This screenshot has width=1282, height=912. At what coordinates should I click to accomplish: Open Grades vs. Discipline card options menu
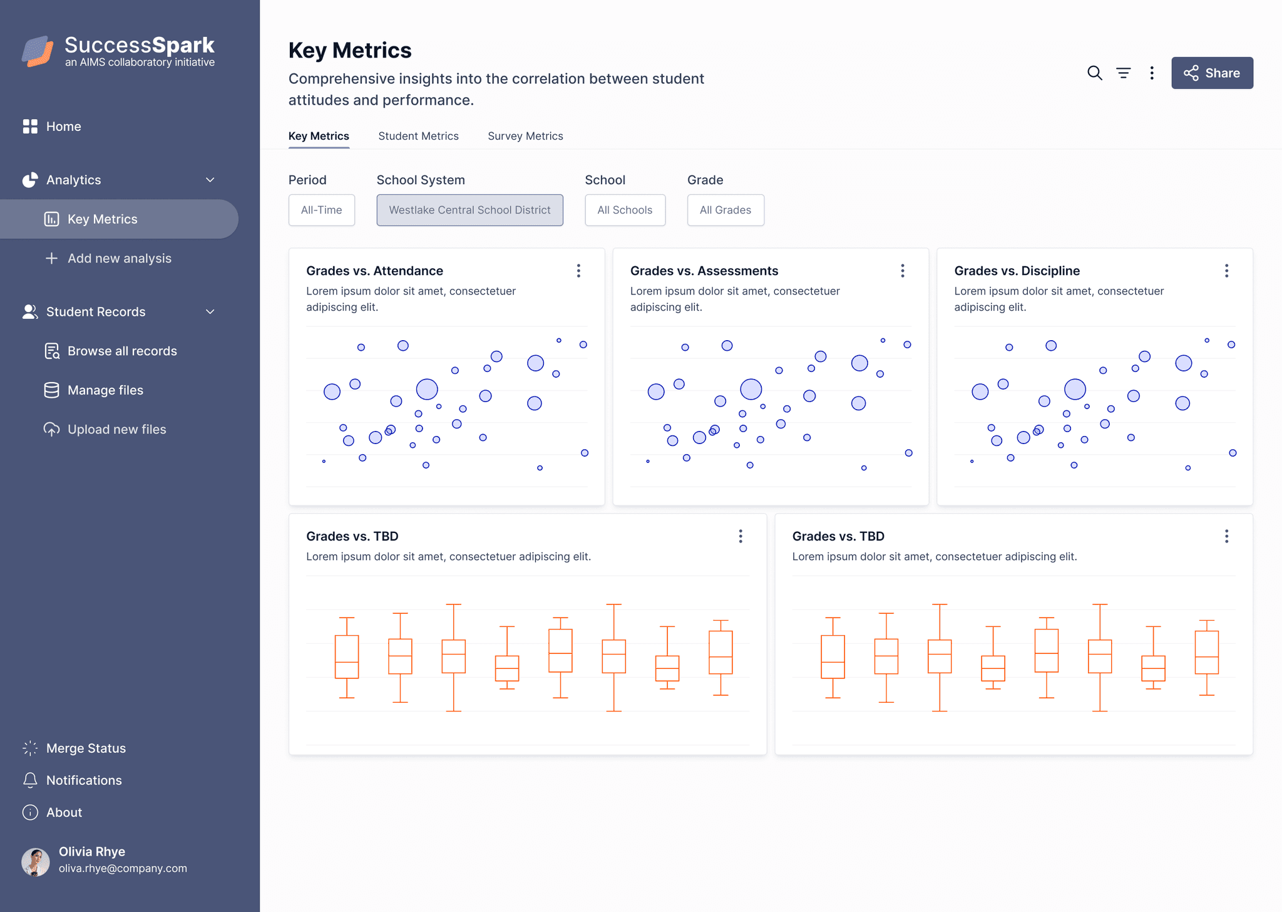click(x=1226, y=271)
